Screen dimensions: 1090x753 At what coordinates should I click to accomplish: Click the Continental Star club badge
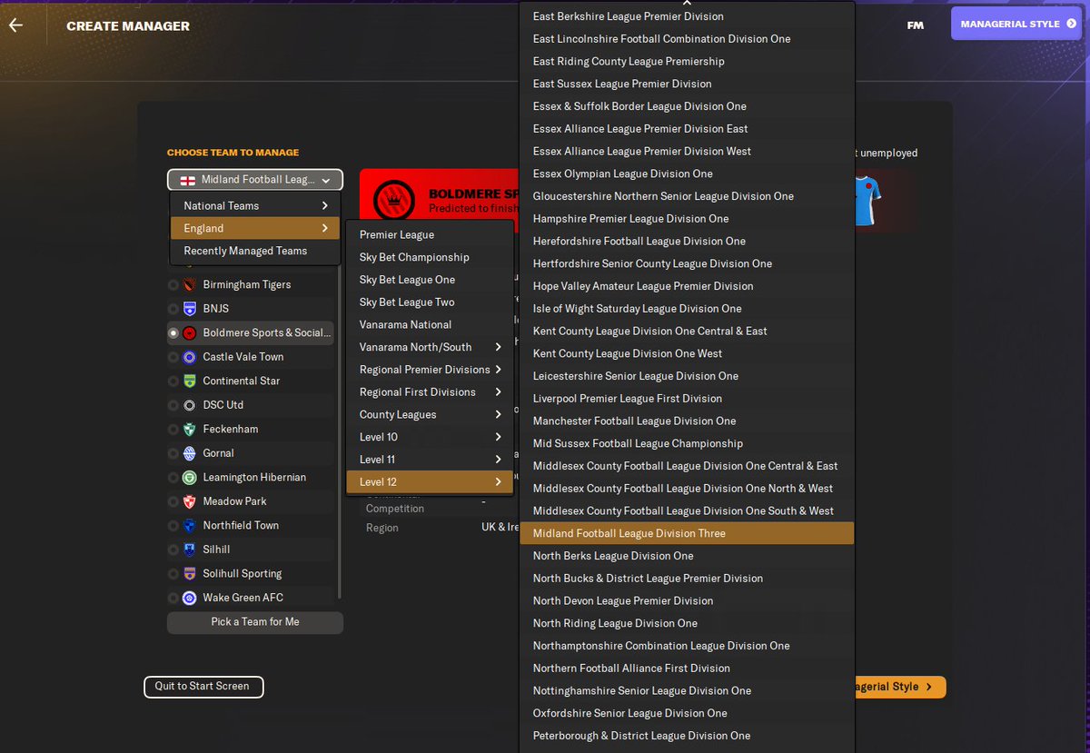tap(189, 381)
